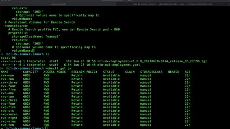The height and width of the screenshot is (129, 230).
Task: Click the highlighted cursor after volumeName:
Action: tap(33, 51)
